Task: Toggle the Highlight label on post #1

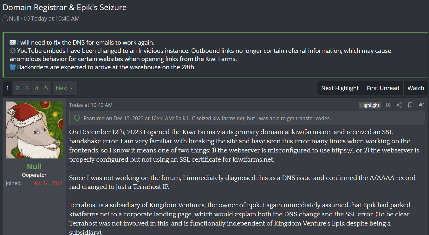Action: 370,105
